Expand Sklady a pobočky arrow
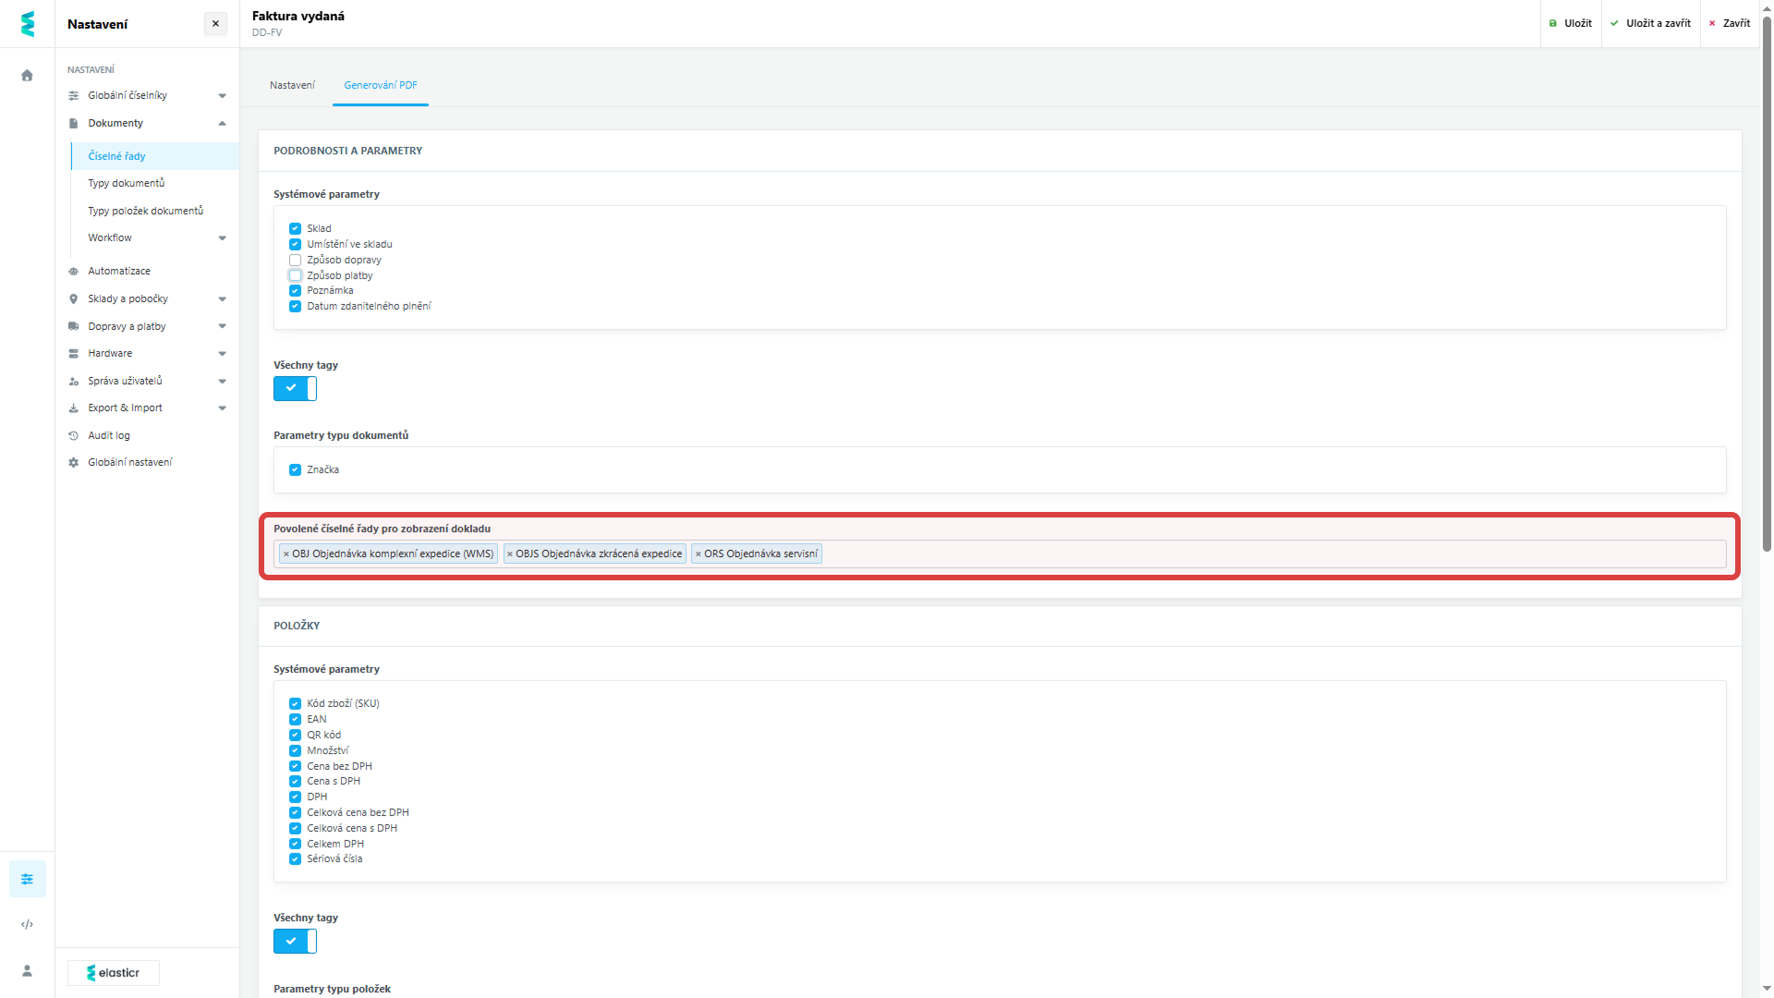 coord(222,299)
